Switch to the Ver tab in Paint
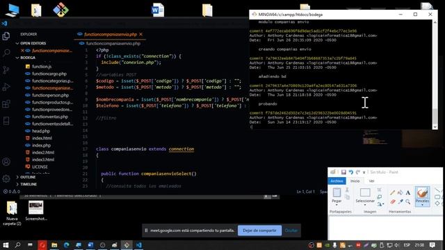Screen dimensions: 445x250 (x=371, y=181)
